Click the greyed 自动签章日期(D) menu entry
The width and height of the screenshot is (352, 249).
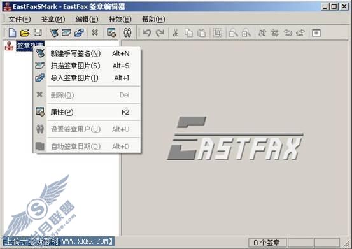point(87,146)
